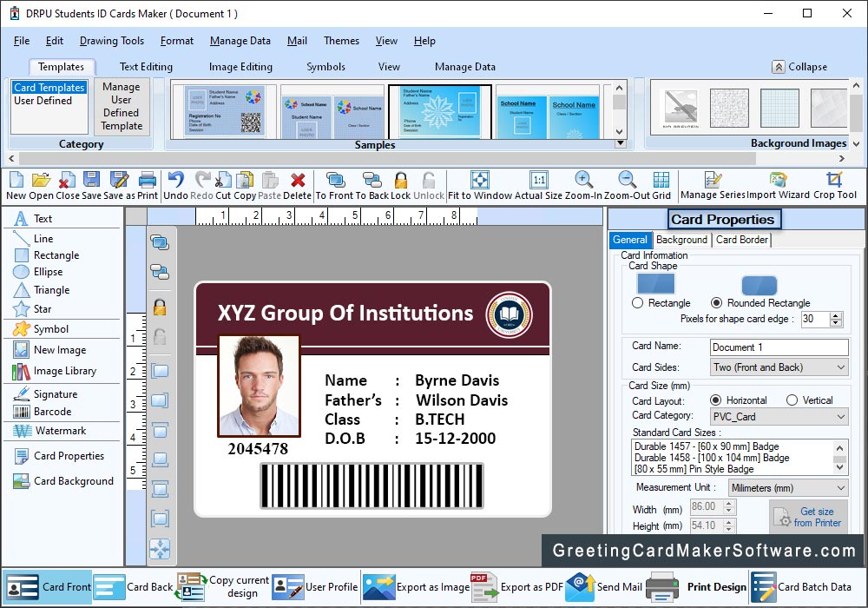Select the Star shape tool
Viewport: 868px width, 608px height.
[x=33, y=309]
